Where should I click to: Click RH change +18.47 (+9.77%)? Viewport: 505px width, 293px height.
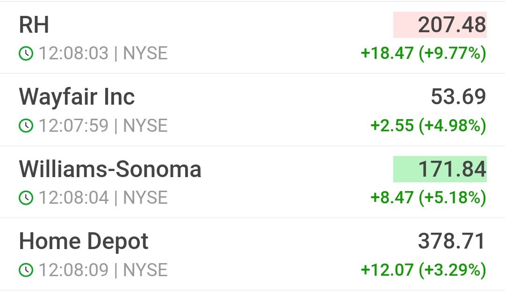(423, 53)
